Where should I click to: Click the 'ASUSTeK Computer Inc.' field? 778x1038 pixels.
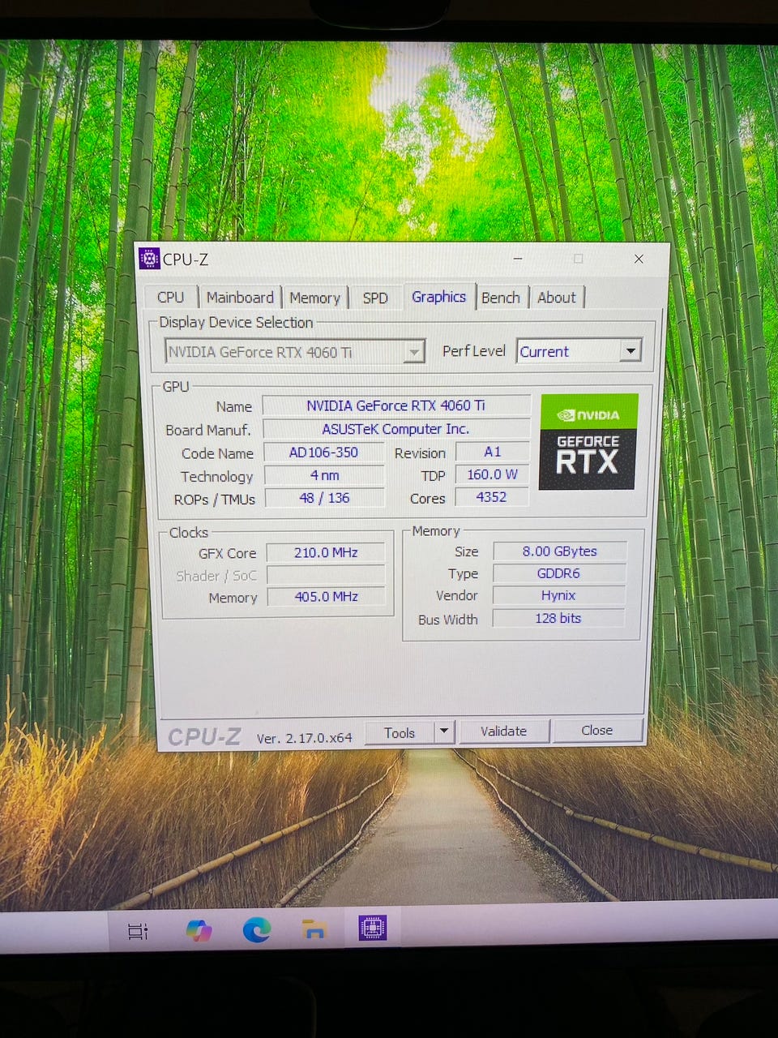coord(396,429)
